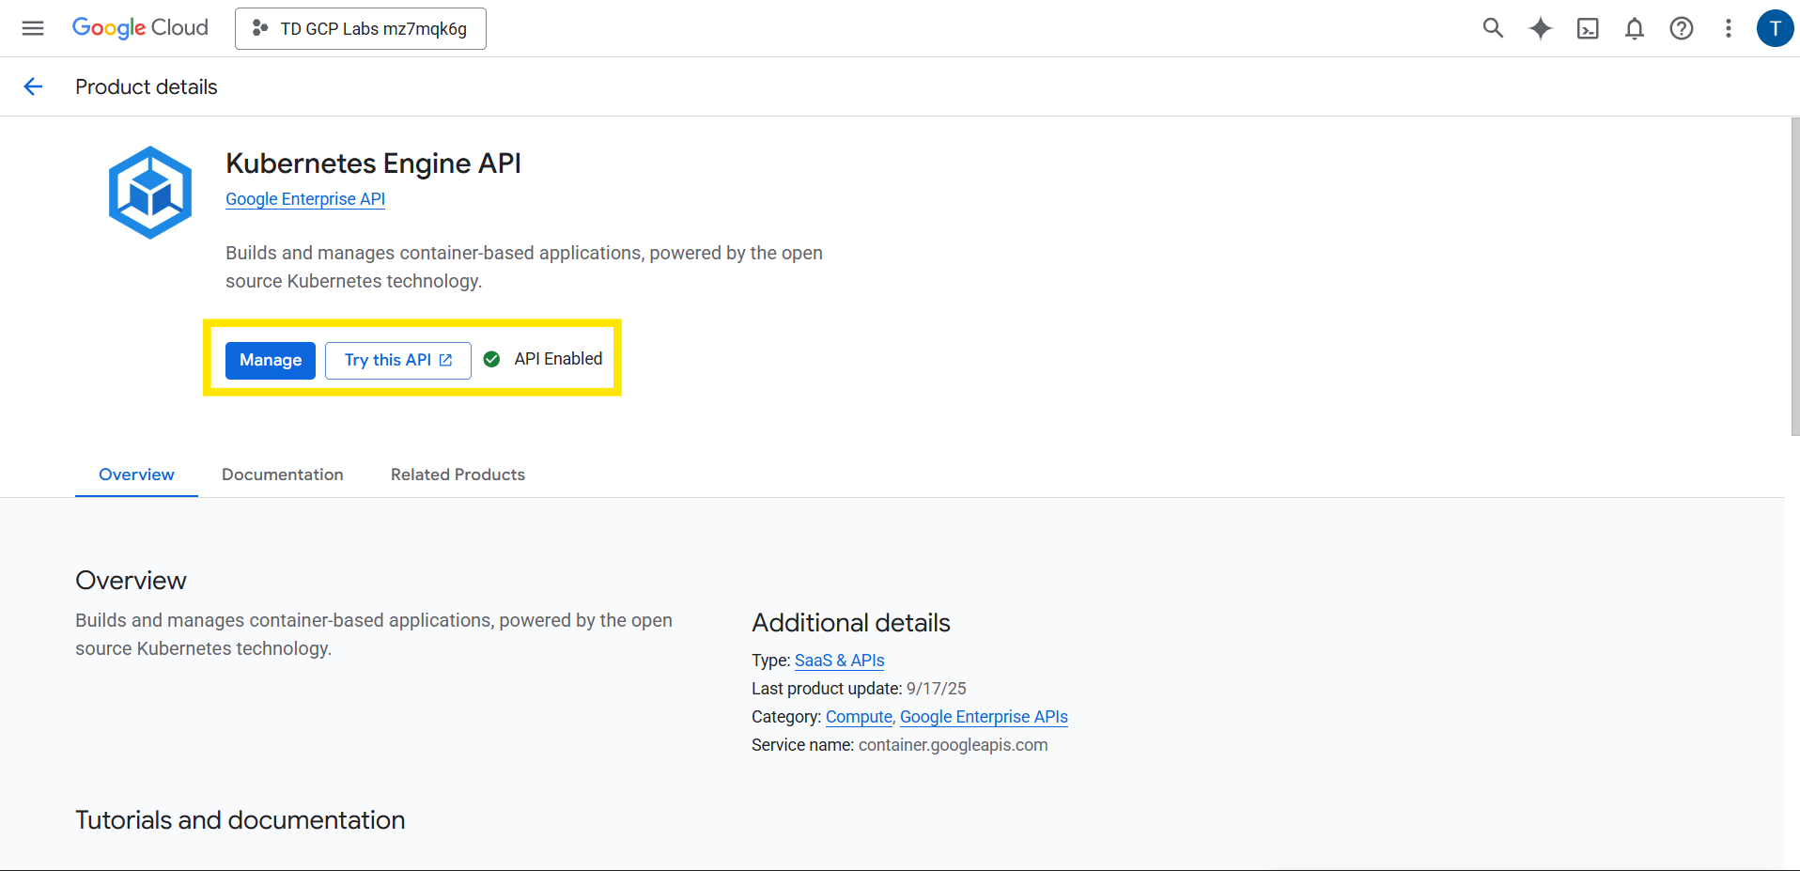The height and width of the screenshot is (871, 1800).
Task: Click the Compute category link
Action: coord(859,717)
